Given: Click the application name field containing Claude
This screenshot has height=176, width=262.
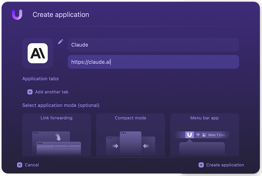Looking at the screenshot, I should 153,45.
